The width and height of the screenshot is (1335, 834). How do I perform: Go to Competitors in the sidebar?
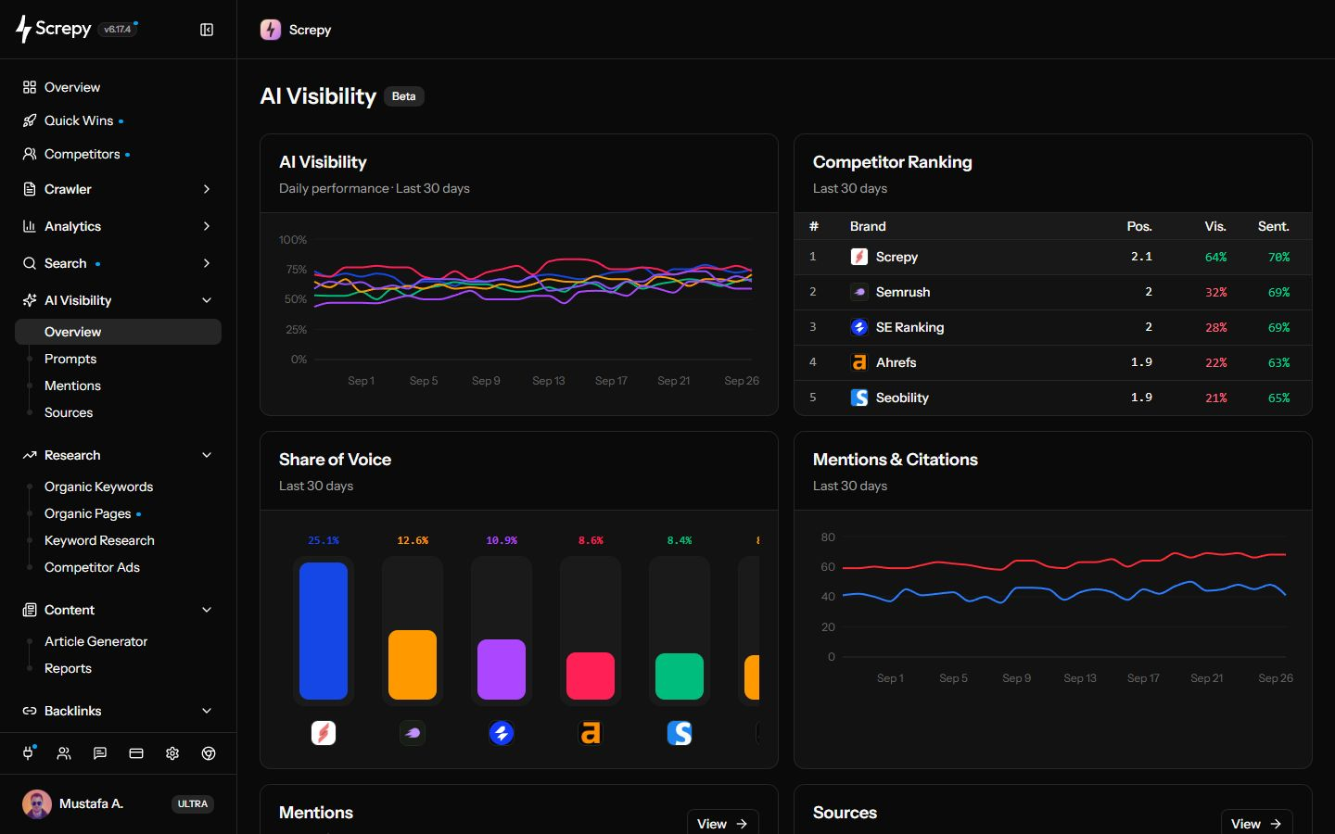(82, 154)
